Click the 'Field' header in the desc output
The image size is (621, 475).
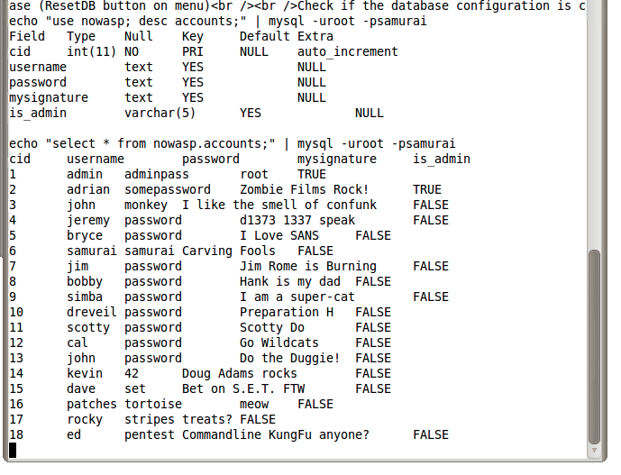pos(27,36)
